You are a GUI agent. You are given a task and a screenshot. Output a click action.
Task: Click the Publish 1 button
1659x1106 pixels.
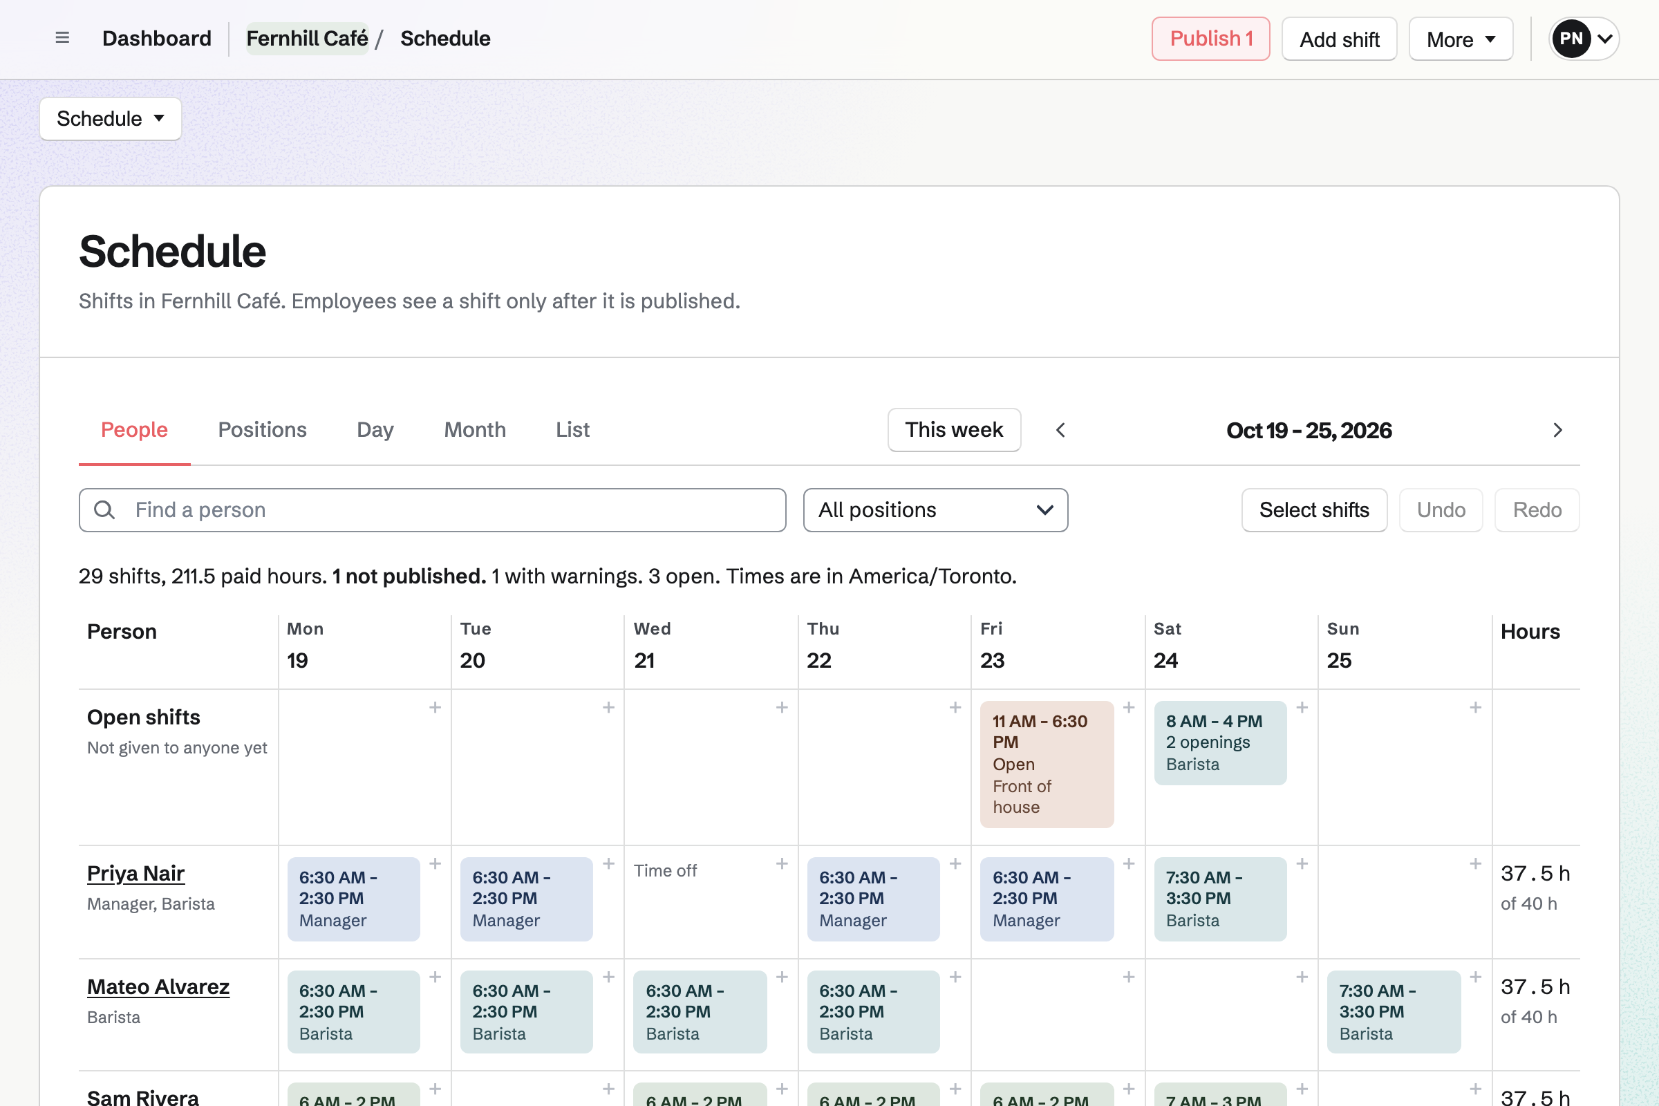coord(1210,39)
